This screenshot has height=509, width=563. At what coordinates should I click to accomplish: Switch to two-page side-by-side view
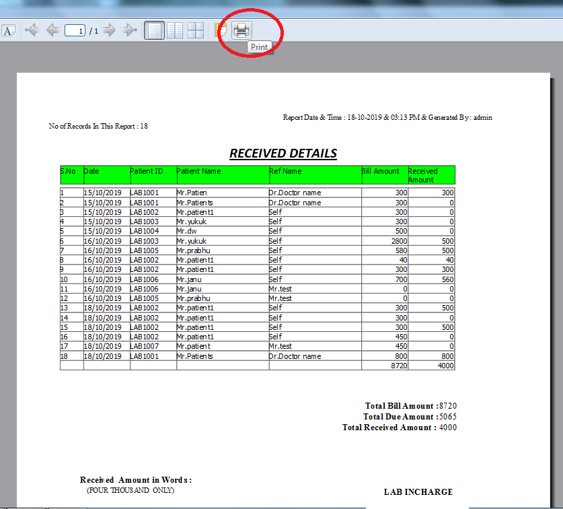pos(175,30)
